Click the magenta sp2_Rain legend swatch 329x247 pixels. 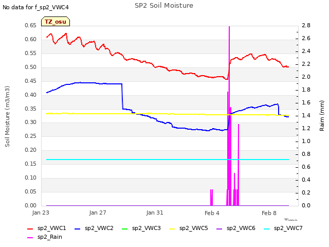tap(30, 238)
